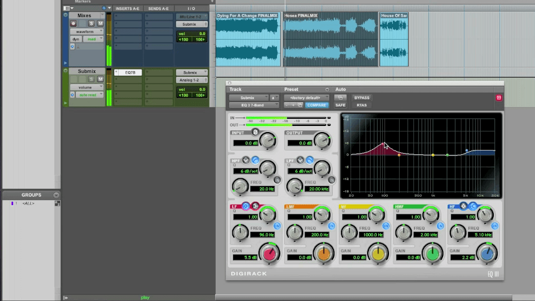
Task: Click dyn button on Mixes track
Action: pos(76,39)
